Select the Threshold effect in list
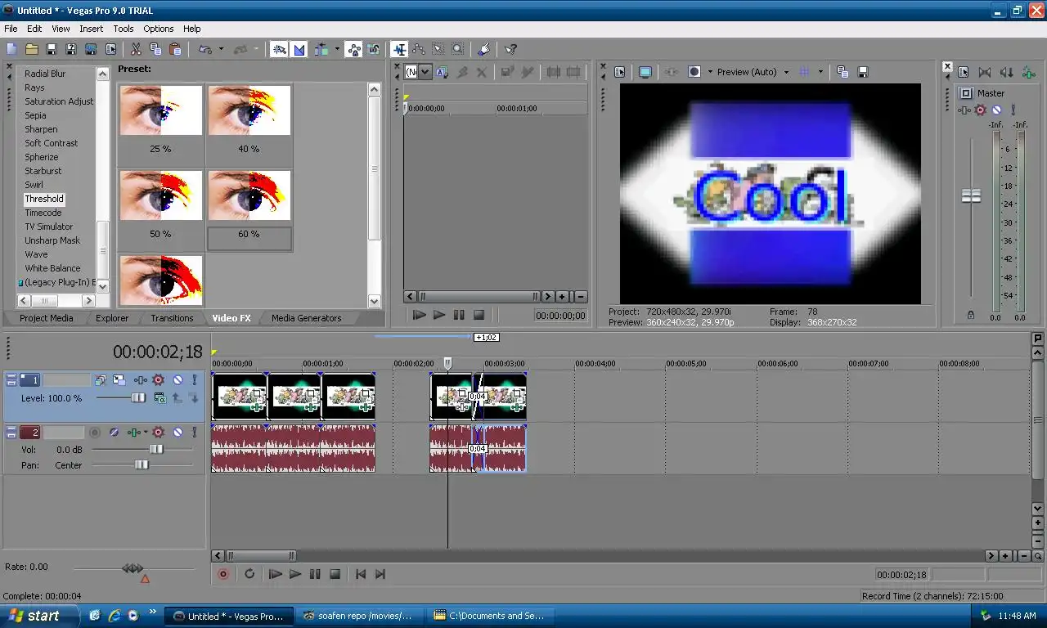 (44, 199)
